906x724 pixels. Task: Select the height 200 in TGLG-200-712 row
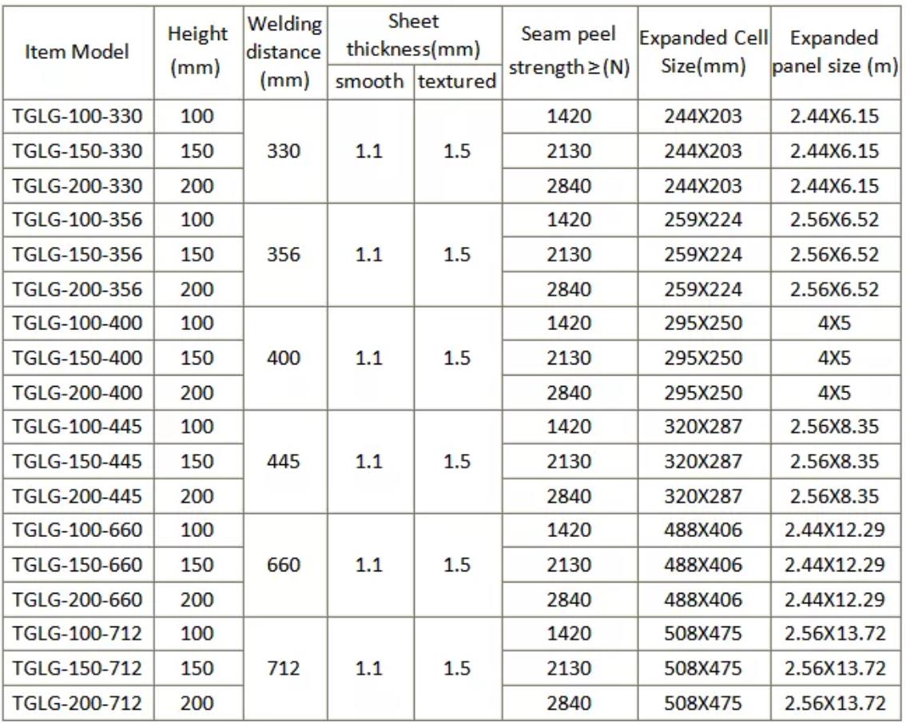click(x=198, y=703)
